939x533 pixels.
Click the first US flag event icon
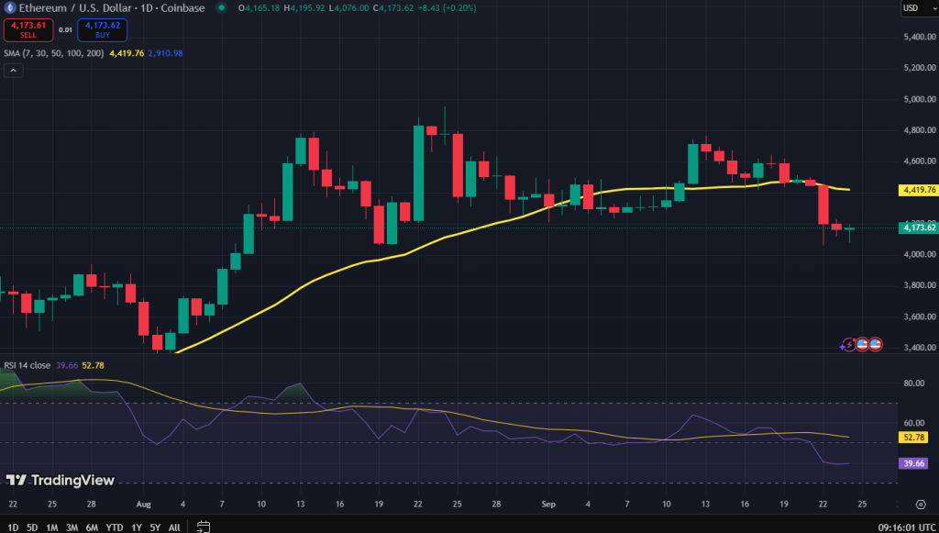(x=863, y=344)
